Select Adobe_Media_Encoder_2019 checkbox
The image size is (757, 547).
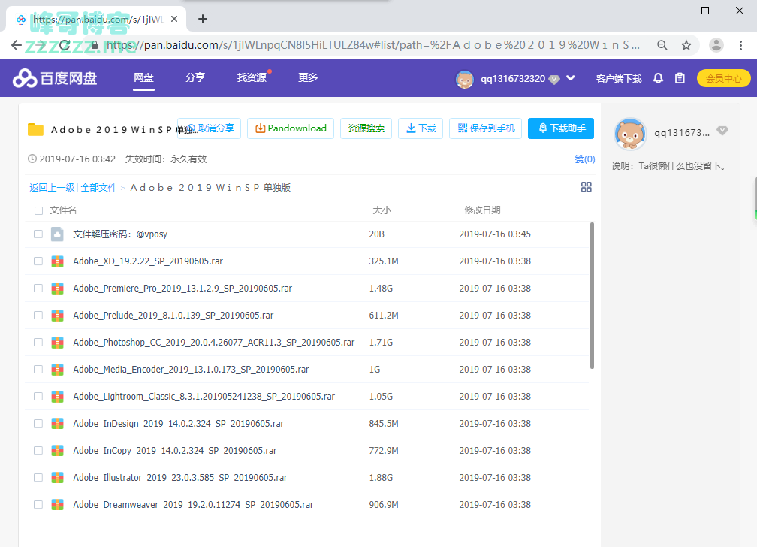click(38, 369)
